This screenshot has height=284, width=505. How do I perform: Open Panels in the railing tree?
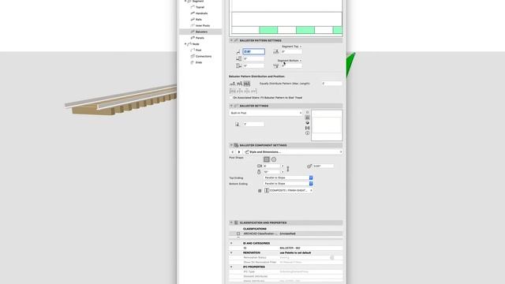point(200,38)
